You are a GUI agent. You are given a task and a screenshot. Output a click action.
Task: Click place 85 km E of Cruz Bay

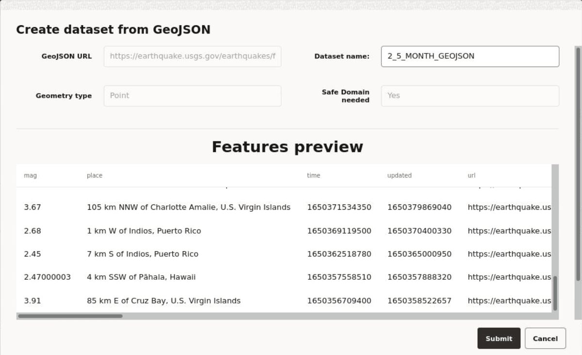[164, 301]
